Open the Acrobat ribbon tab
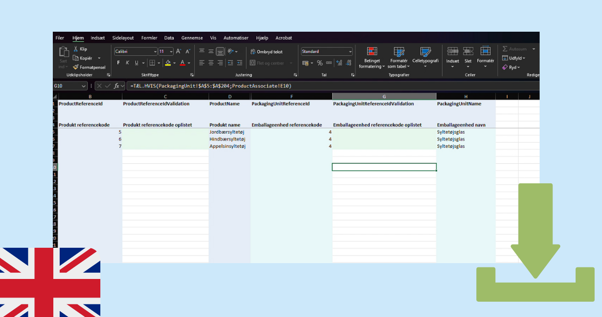602x317 pixels. coord(284,38)
